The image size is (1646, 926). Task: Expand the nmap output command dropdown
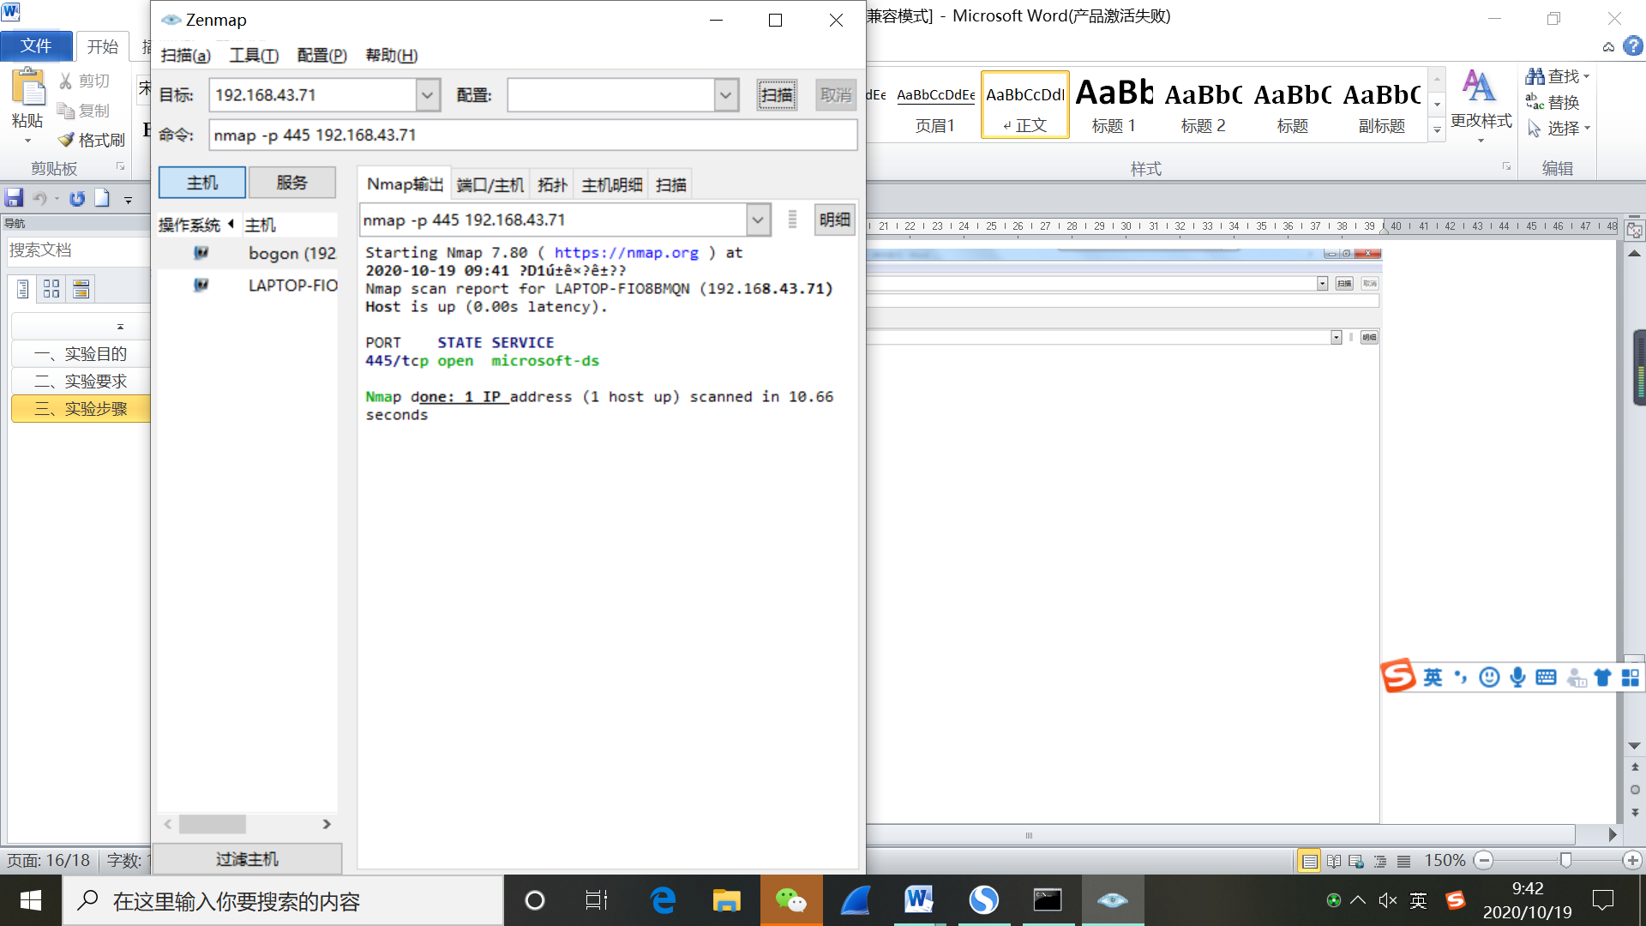pyautogui.click(x=757, y=220)
